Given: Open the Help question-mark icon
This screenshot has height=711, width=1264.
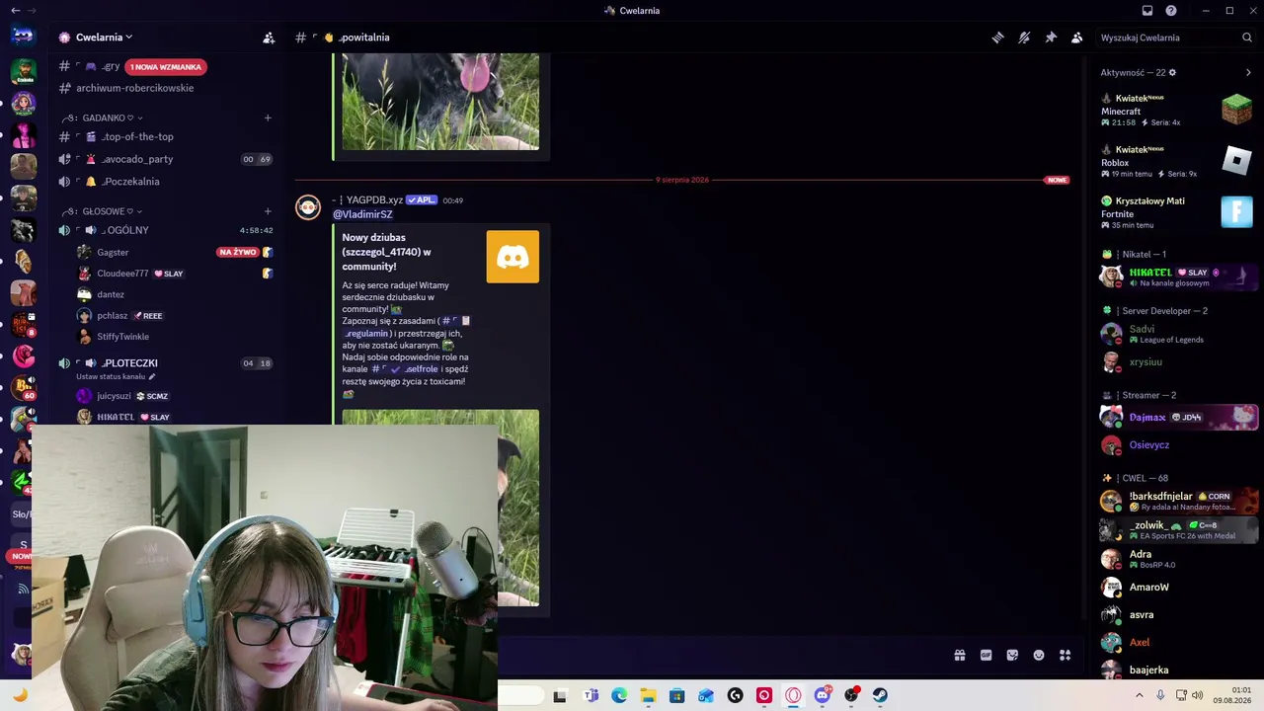Looking at the screenshot, I should point(1171,11).
